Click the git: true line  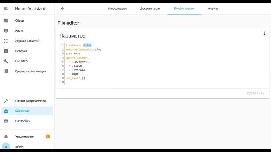point(73,54)
